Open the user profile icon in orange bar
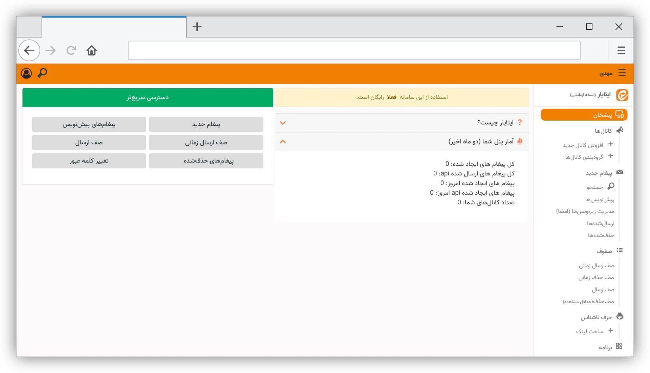The width and height of the screenshot is (650, 373). tap(26, 73)
